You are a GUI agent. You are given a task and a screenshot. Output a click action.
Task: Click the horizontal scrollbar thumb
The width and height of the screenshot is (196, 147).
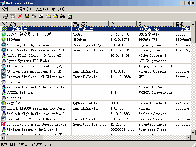click(24, 138)
